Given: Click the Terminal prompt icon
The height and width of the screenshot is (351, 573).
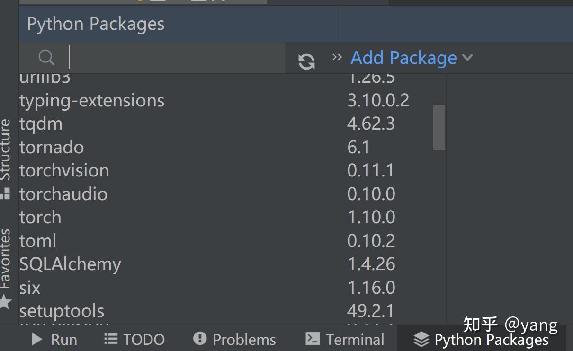Looking at the screenshot, I should (x=312, y=339).
